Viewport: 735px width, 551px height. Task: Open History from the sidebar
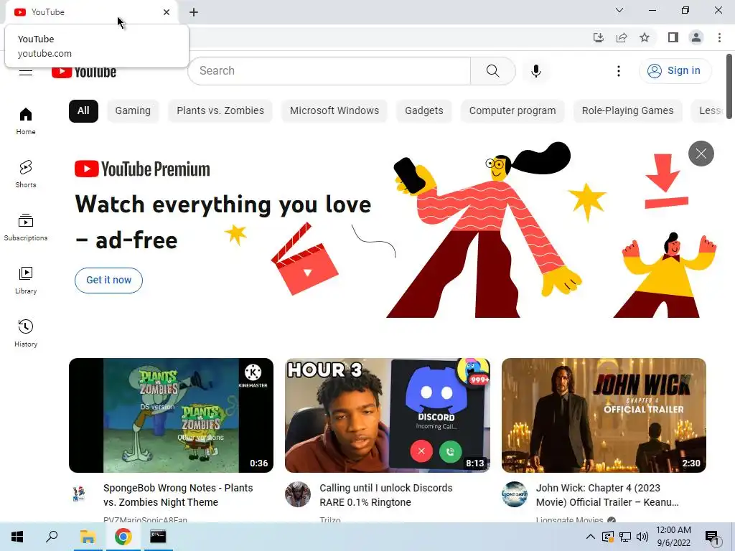click(26, 333)
